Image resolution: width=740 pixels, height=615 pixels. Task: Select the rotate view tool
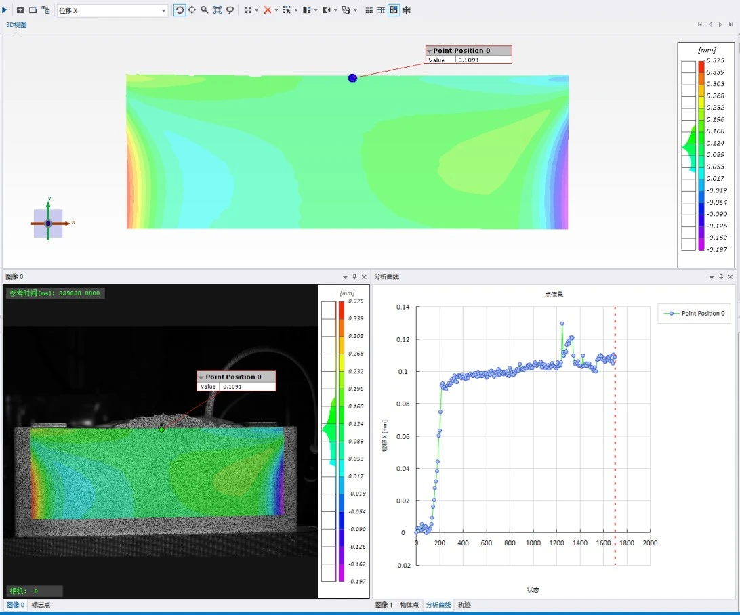tap(180, 10)
